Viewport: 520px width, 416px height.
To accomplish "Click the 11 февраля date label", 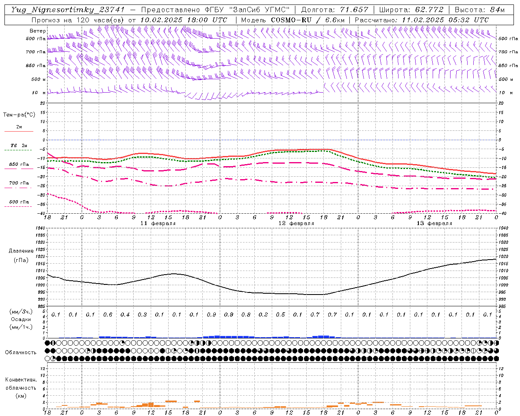I will click(158, 223).
